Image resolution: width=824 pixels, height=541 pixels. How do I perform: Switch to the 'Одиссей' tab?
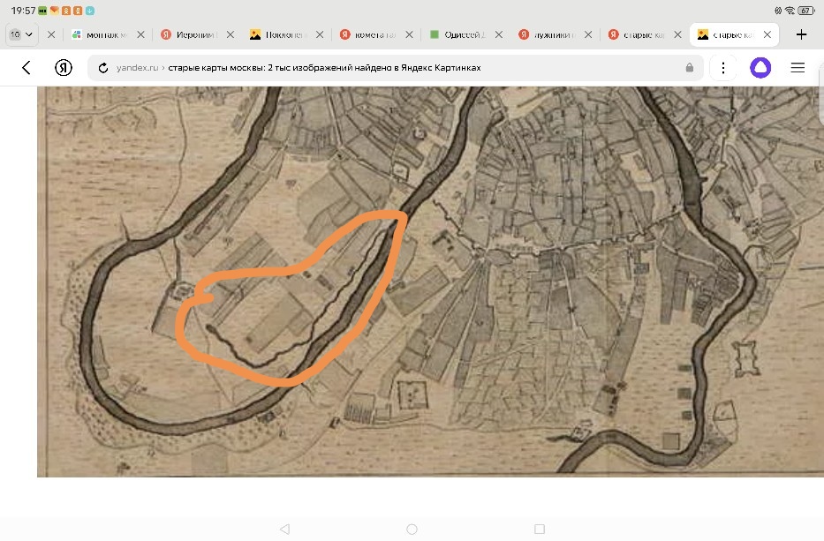tap(457, 34)
